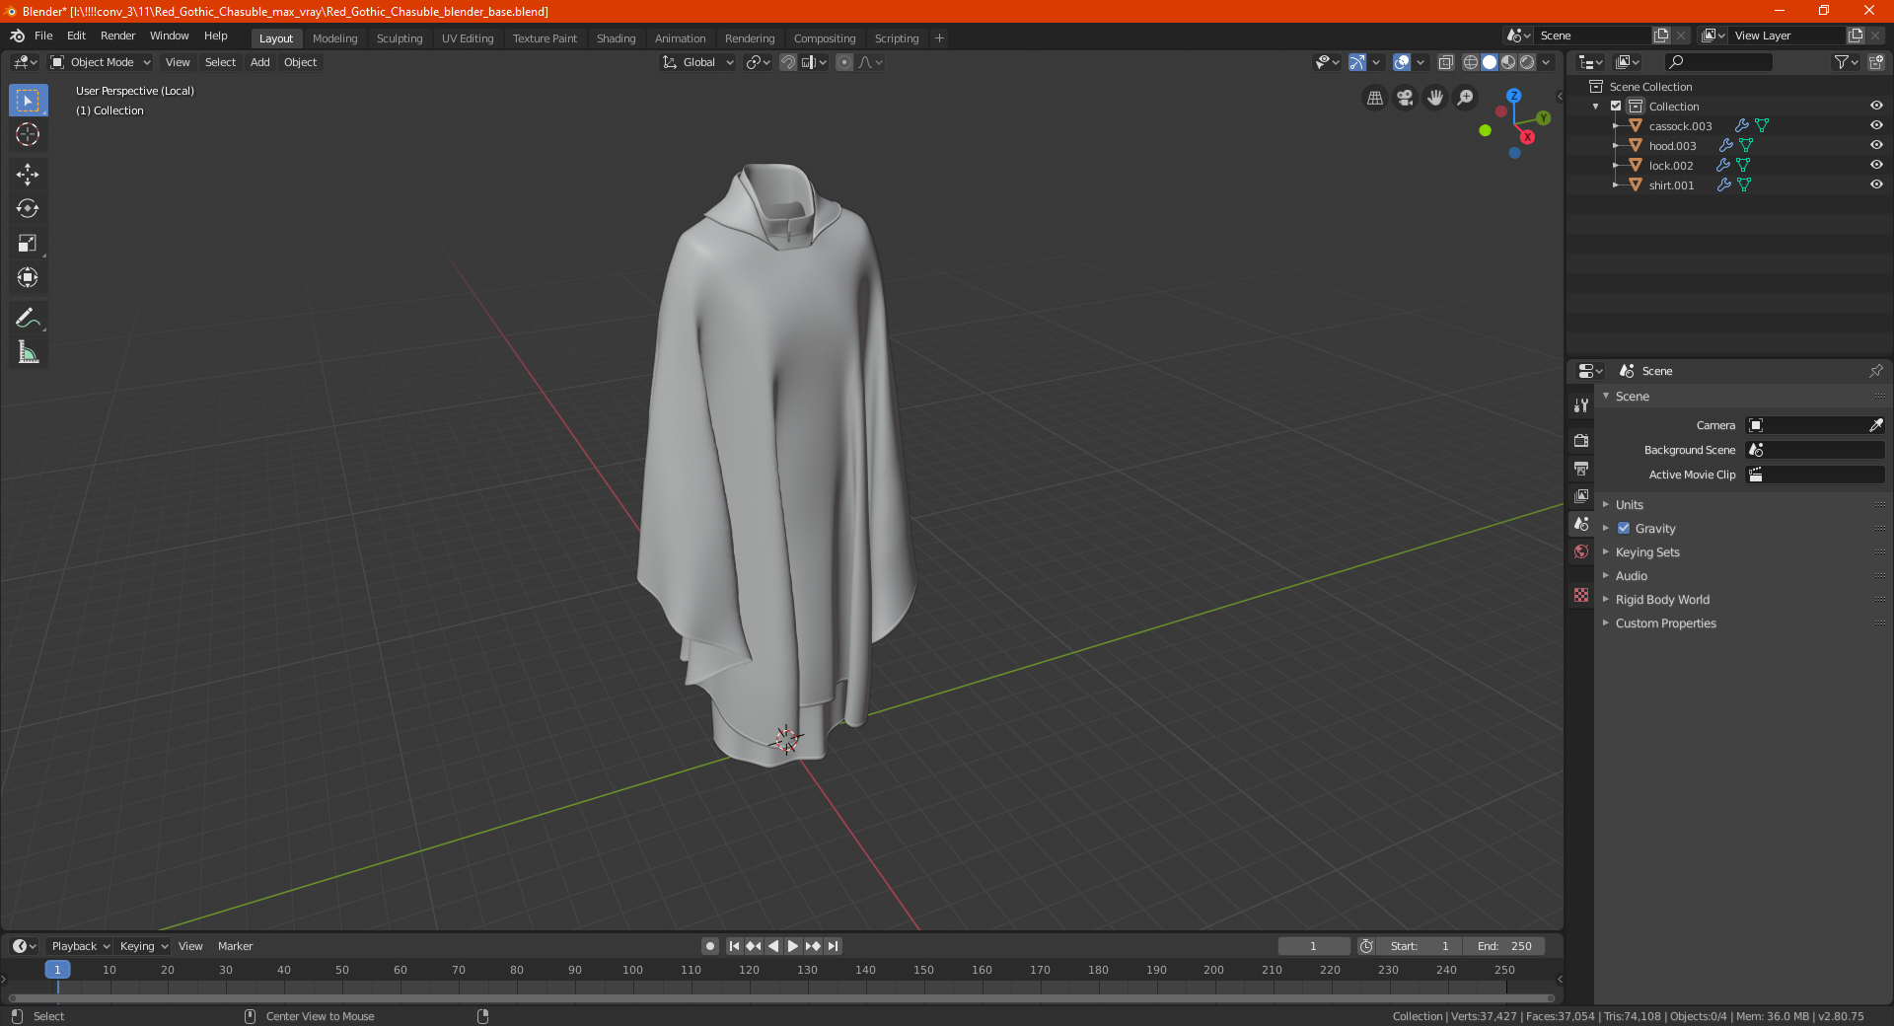
Task: Expand the Units panel
Action: (x=1629, y=504)
